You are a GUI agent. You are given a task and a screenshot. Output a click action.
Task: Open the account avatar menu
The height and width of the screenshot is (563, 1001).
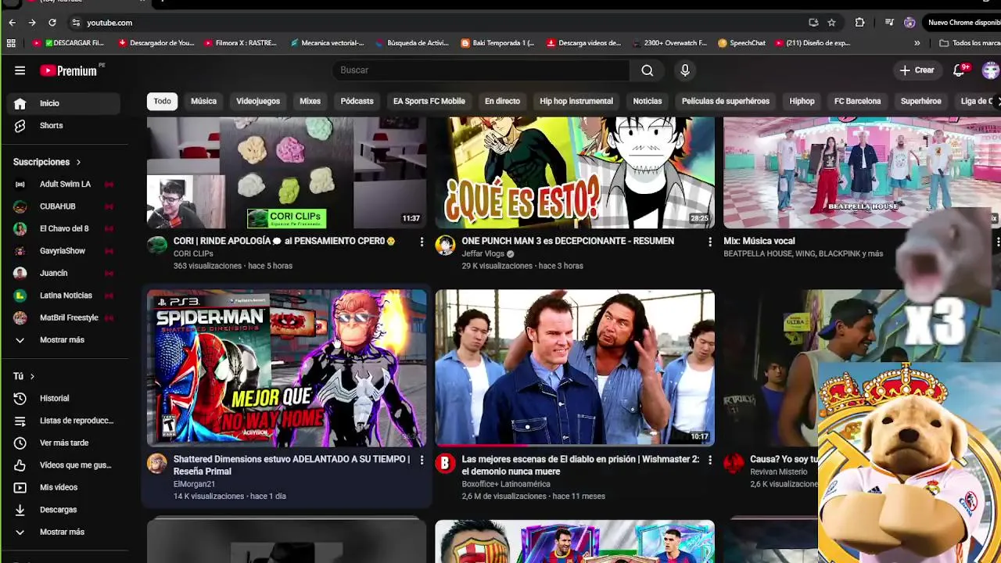coord(990,70)
